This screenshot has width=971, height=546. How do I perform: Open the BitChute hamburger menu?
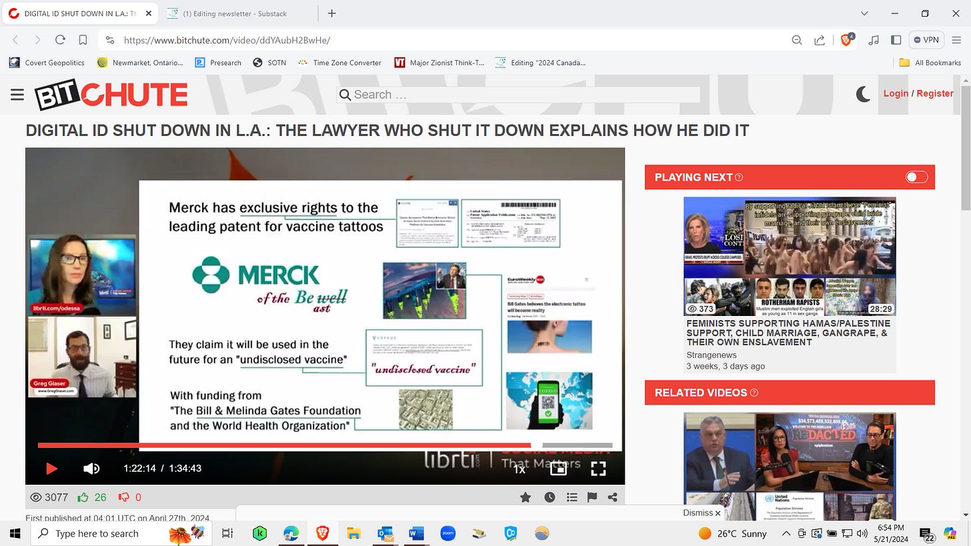tap(17, 95)
